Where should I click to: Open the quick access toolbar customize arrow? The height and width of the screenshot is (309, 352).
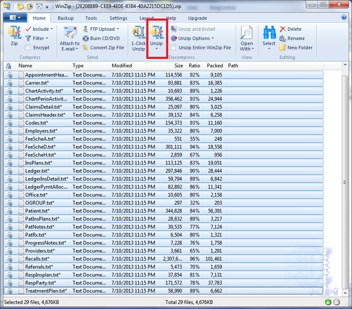47,7
